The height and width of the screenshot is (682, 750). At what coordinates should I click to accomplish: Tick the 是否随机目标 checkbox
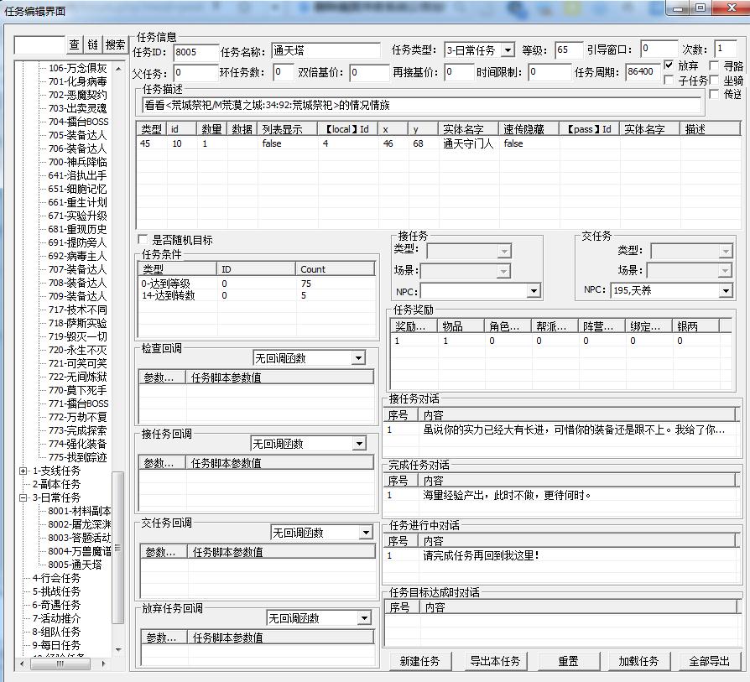tap(143, 240)
